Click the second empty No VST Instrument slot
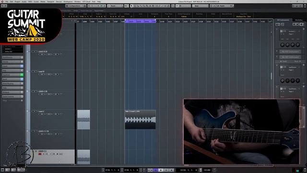307x173 pixels. tap(290, 57)
